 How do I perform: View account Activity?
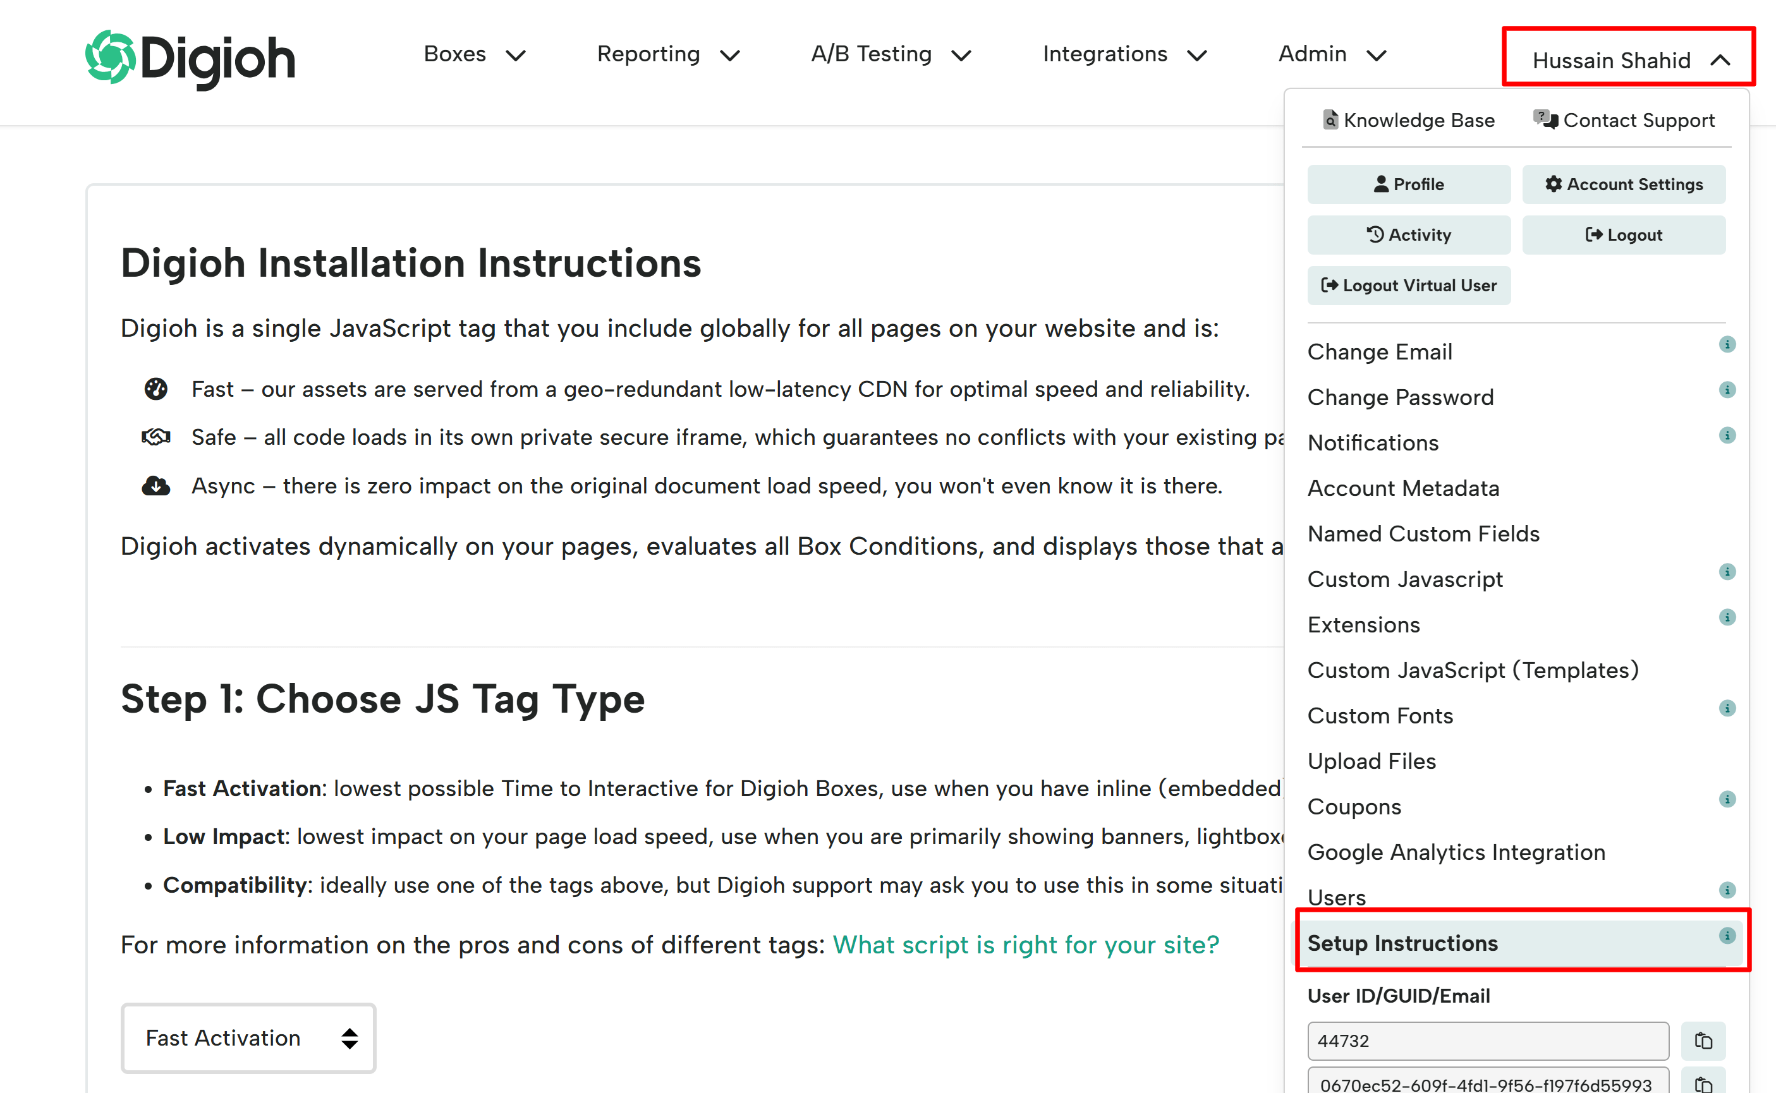click(1409, 235)
